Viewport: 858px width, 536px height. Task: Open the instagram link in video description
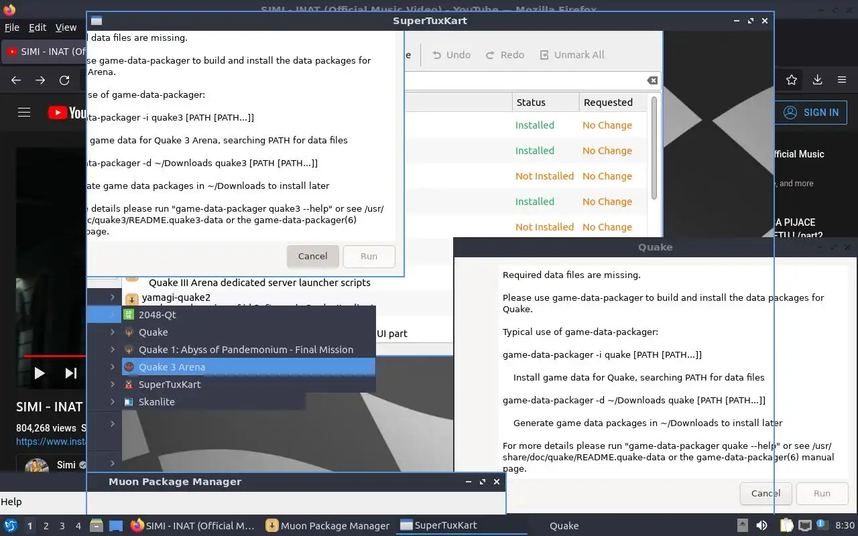coord(52,442)
